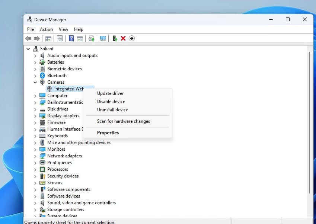Click the Scan for hardware changes monitor icon
This screenshot has height=224, width=316.
[x=103, y=38]
